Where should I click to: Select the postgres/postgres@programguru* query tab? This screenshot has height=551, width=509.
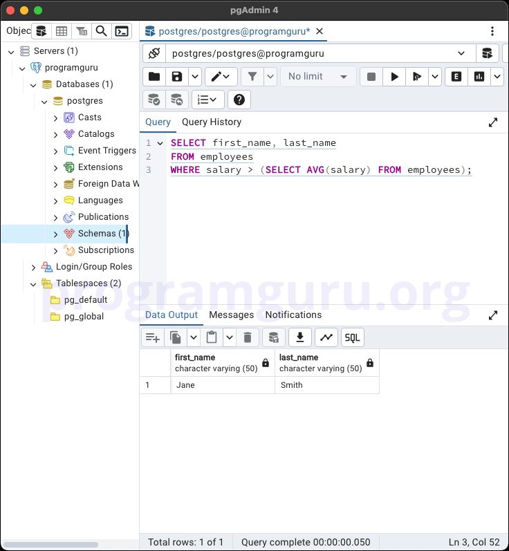234,31
